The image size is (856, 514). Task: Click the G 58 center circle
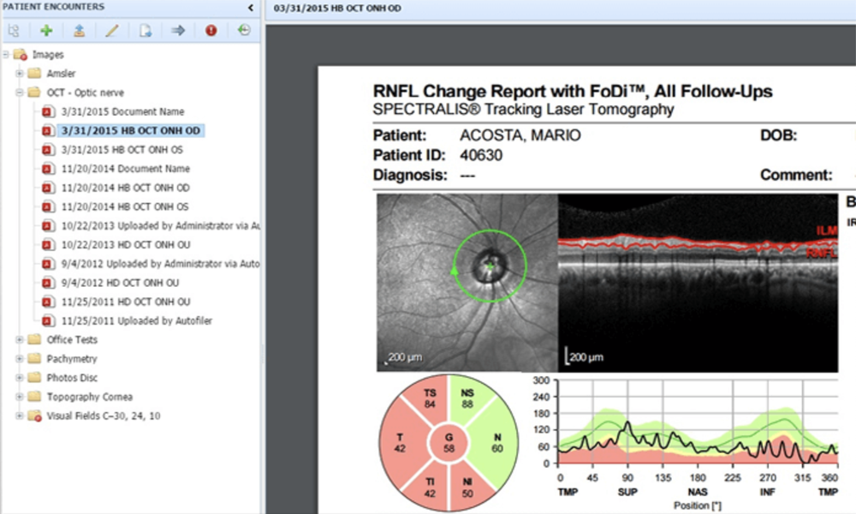[449, 443]
